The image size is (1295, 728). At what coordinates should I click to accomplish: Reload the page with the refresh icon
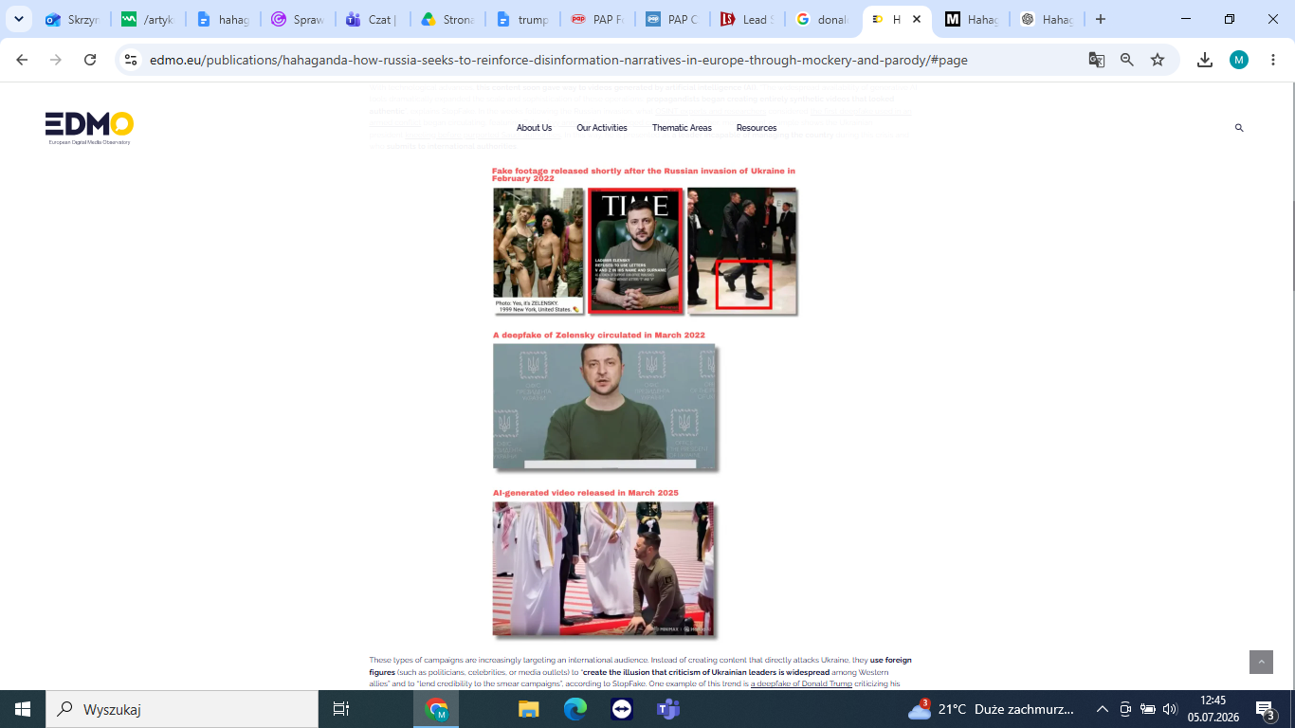(90, 60)
